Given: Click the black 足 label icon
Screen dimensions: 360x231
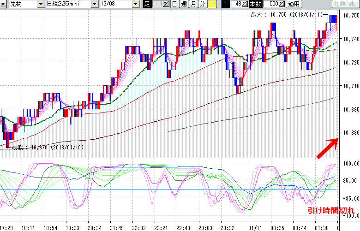Looking at the screenshot, I should (147, 4).
